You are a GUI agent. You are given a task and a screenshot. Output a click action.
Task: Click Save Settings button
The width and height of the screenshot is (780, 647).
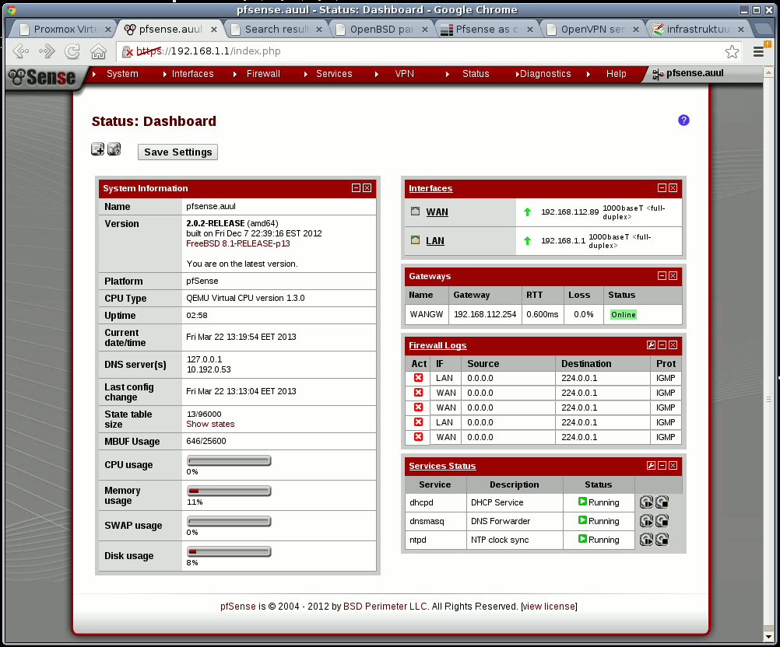[177, 152]
